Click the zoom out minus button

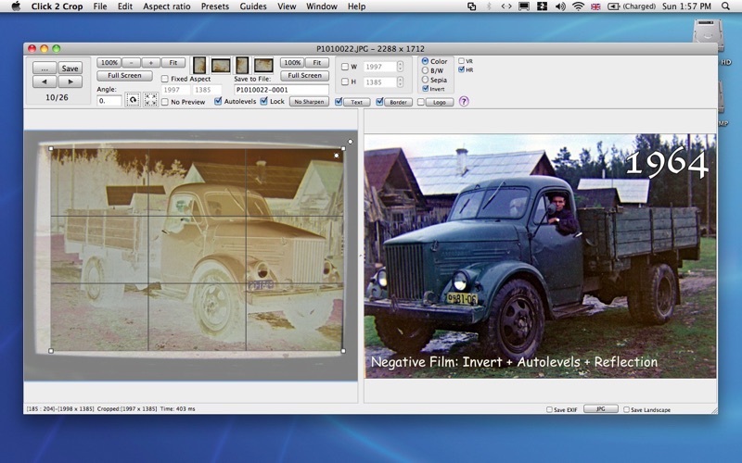[131, 62]
